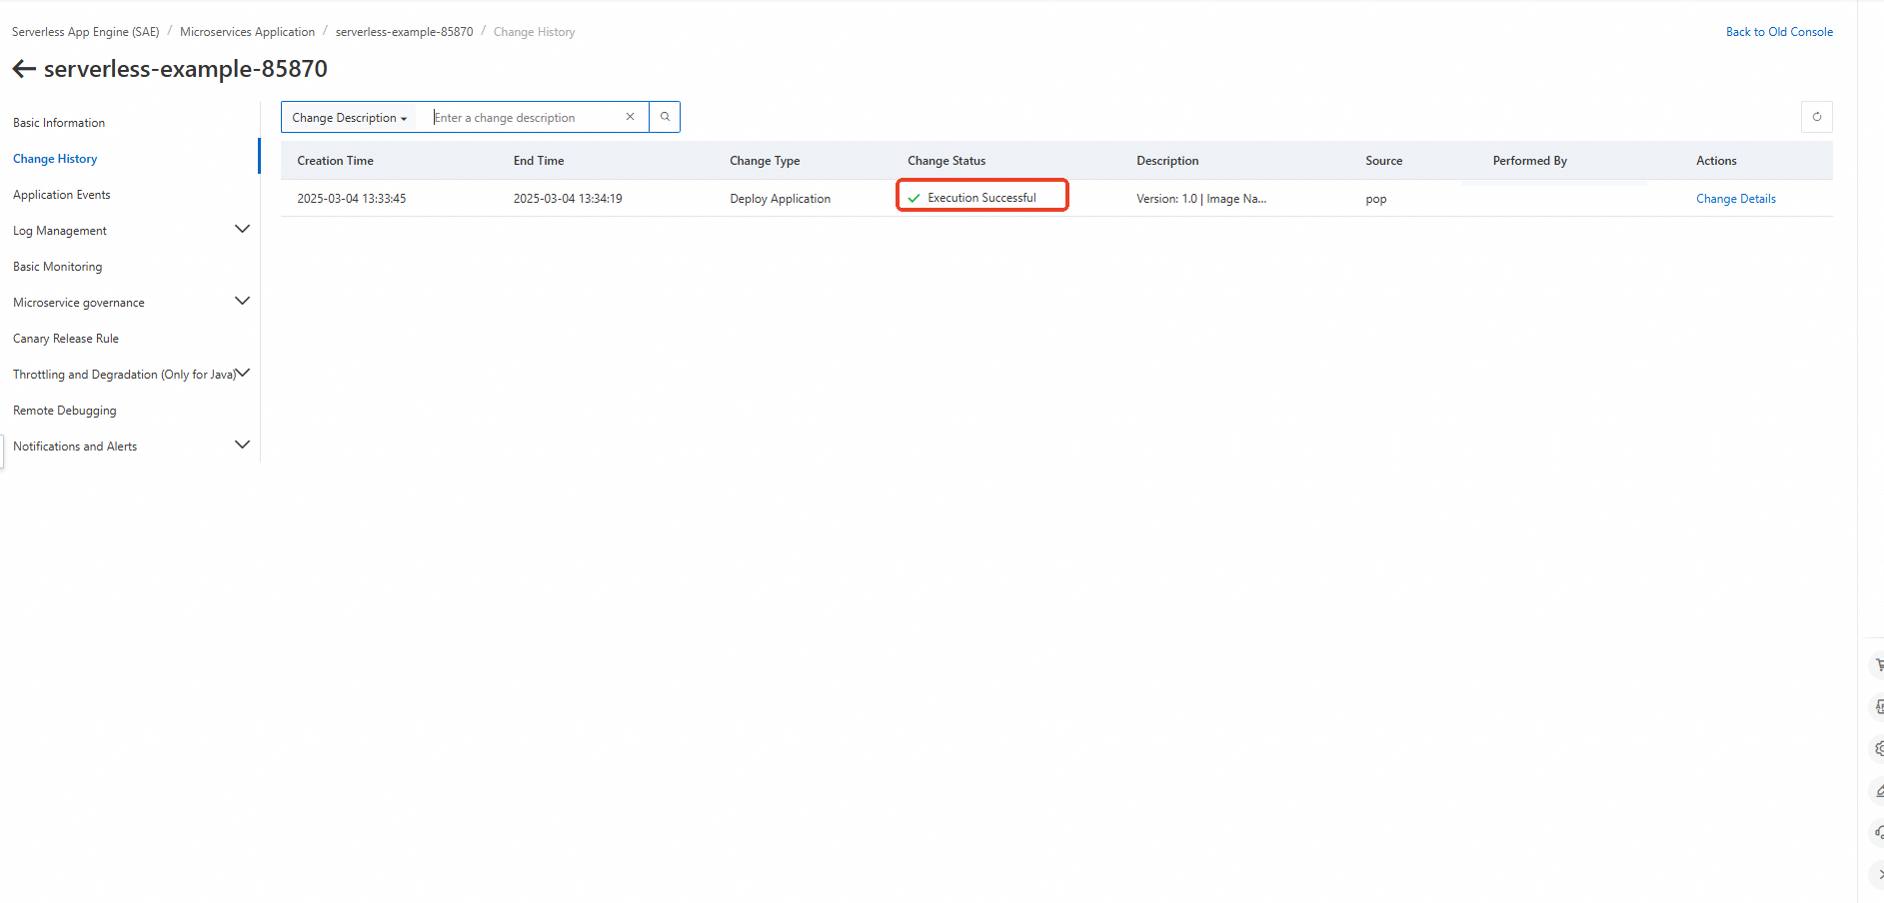Expand Throttling and Degradation section

(x=242, y=373)
